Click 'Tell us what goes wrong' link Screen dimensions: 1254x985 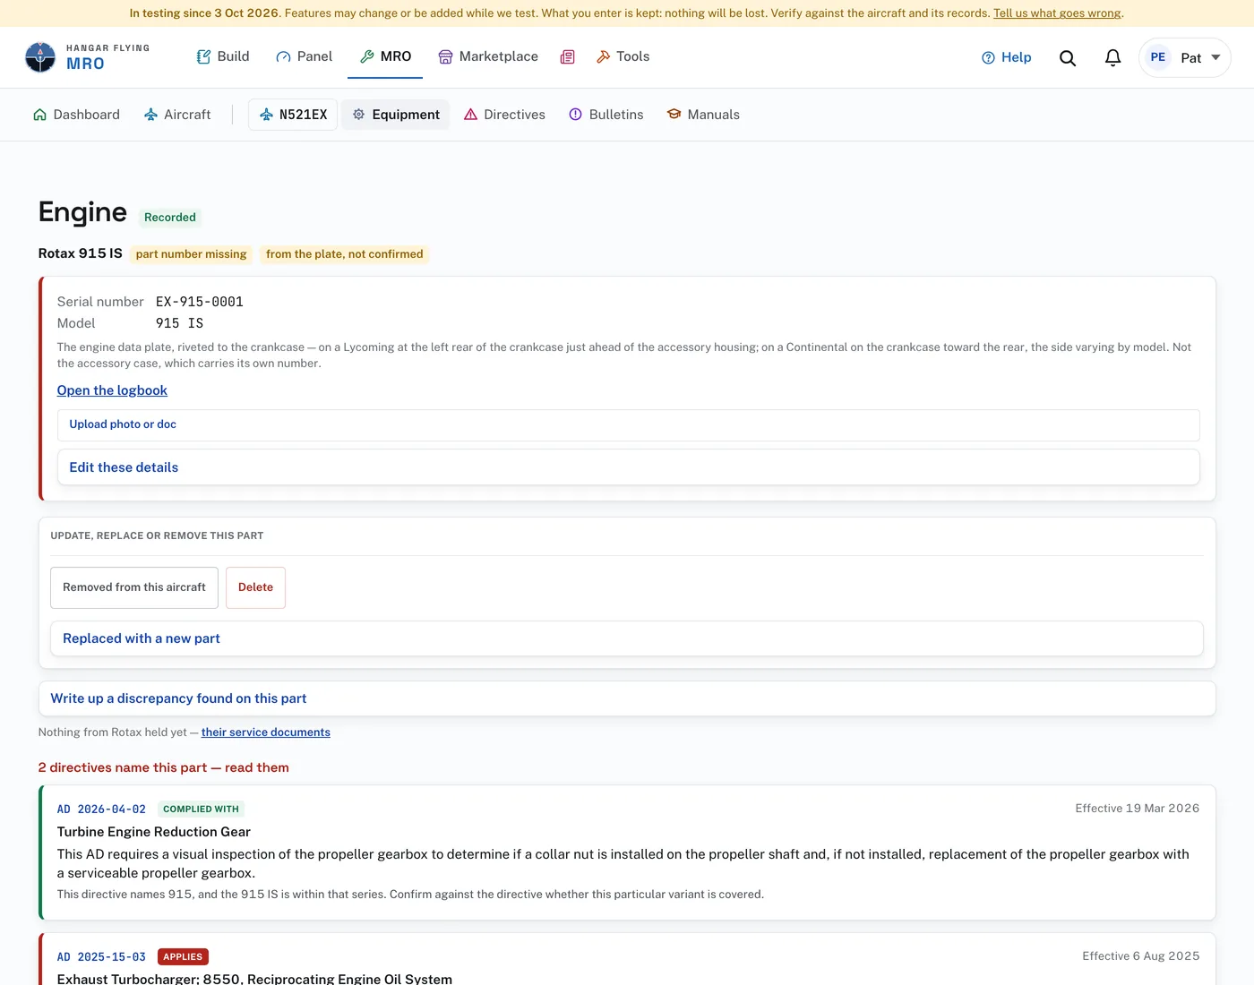point(1057,13)
